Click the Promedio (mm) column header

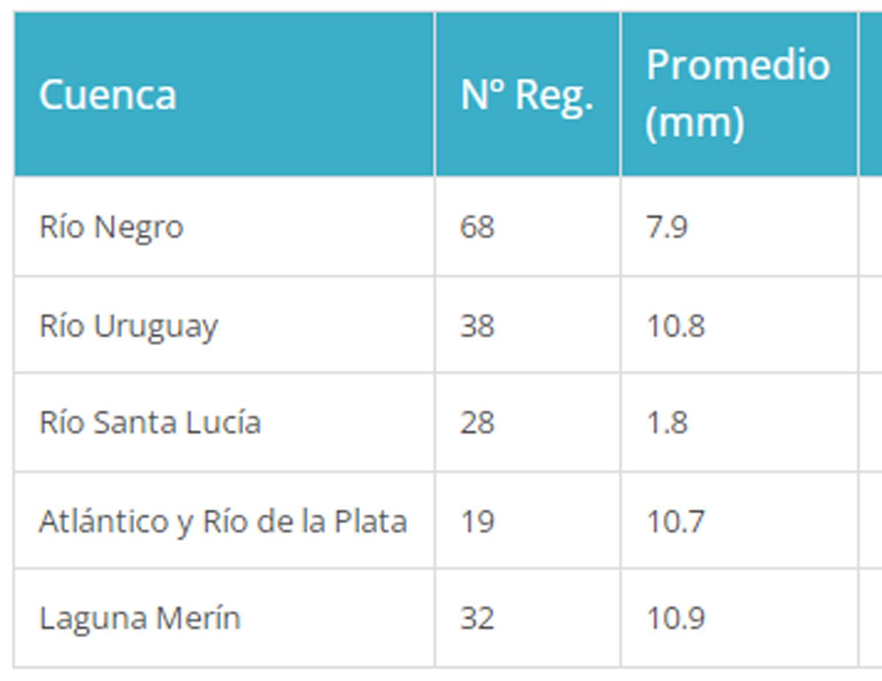[738, 94]
